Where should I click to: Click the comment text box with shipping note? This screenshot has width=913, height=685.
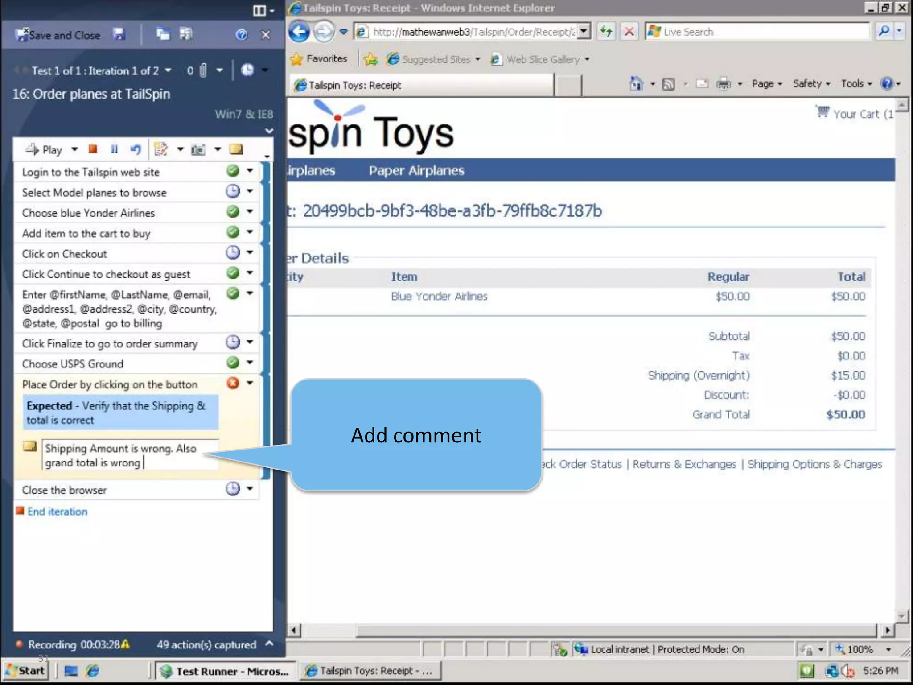[x=130, y=455]
